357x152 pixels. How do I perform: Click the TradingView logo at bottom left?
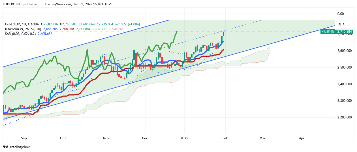click(16, 147)
